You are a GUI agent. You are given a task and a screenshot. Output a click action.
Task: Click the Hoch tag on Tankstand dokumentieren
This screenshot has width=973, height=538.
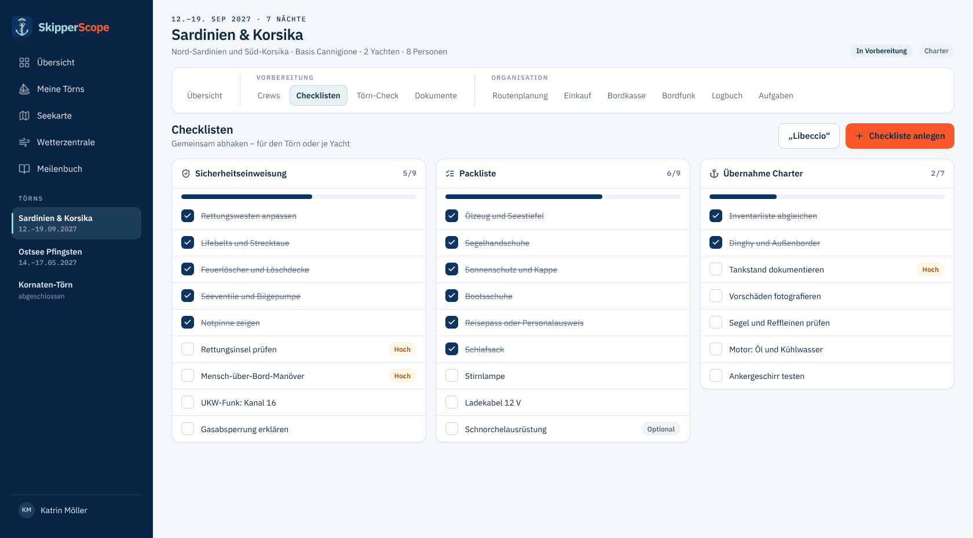931,269
